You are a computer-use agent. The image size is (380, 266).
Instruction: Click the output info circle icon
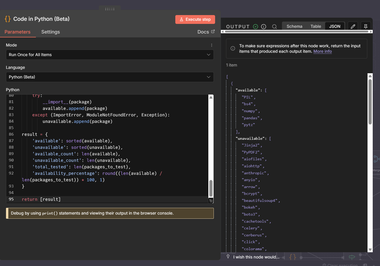tap(263, 26)
